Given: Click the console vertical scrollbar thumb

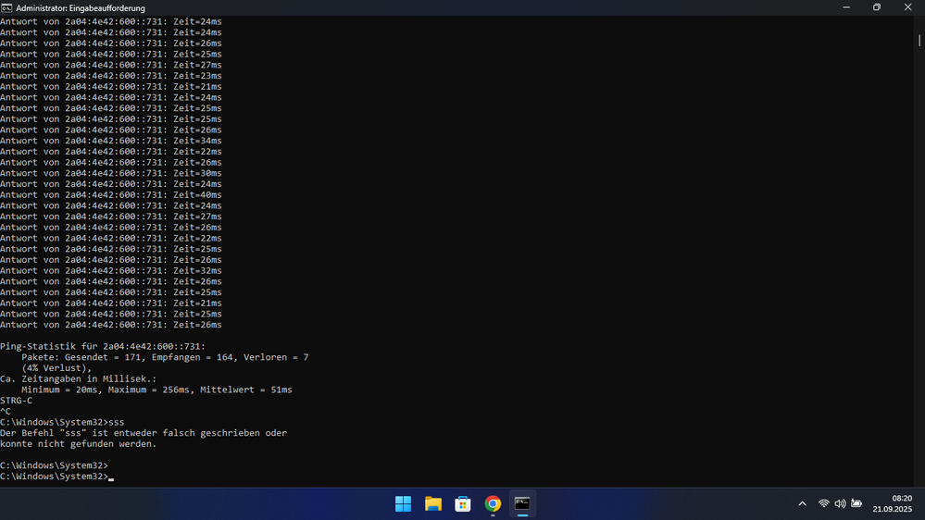Looking at the screenshot, I should 919,40.
